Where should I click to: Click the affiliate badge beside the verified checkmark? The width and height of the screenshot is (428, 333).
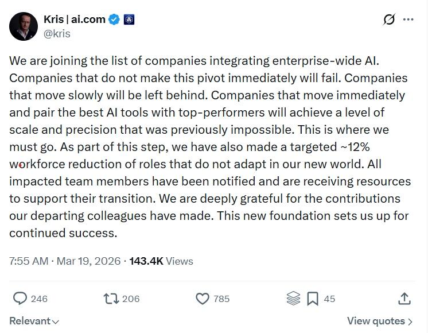[129, 20]
